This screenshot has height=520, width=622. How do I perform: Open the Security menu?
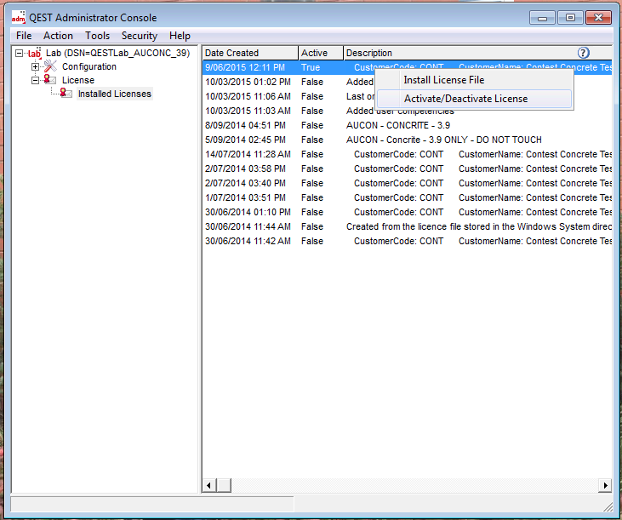[139, 36]
